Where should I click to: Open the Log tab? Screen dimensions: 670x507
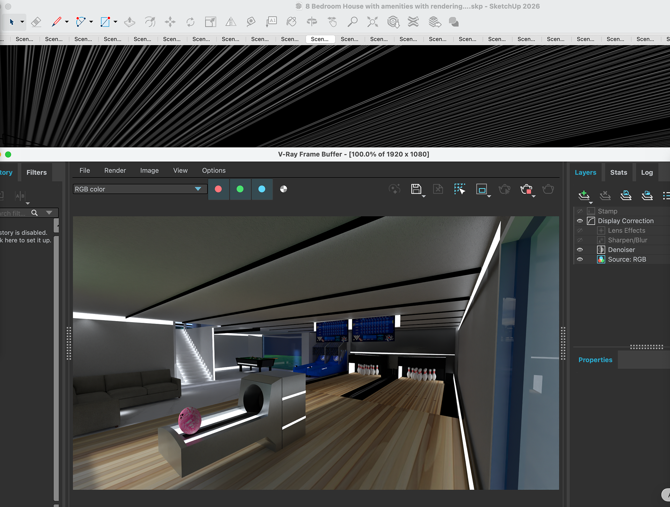coord(647,172)
